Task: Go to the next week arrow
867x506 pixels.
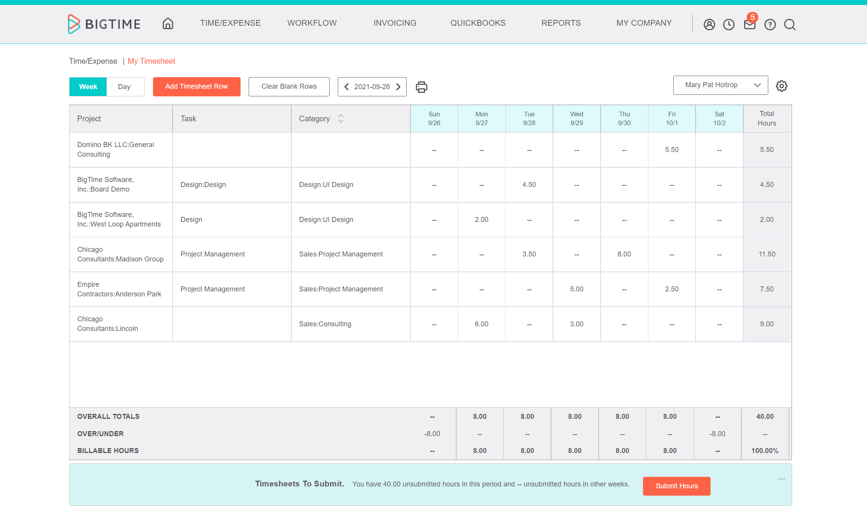Action: (399, 87)
